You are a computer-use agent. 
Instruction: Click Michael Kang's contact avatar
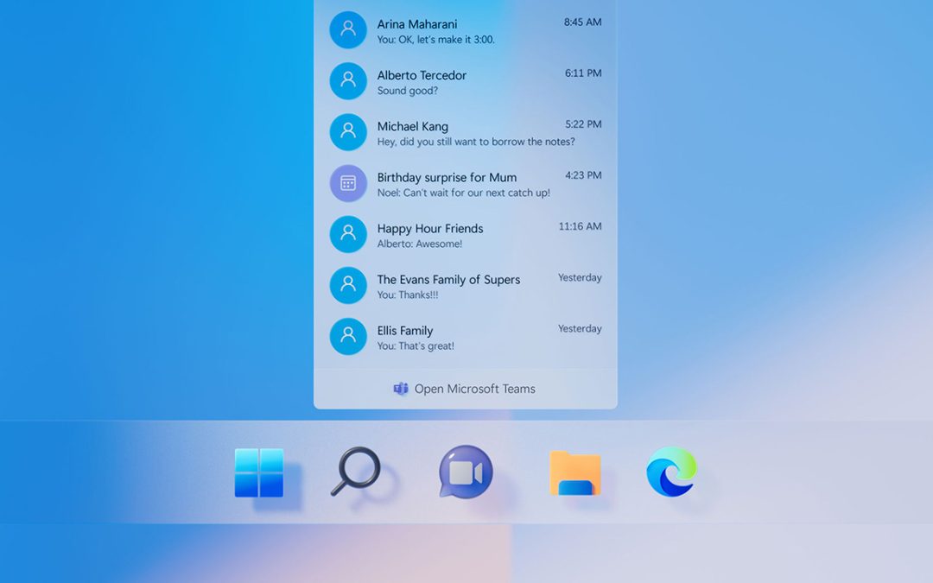click(348, 132)
